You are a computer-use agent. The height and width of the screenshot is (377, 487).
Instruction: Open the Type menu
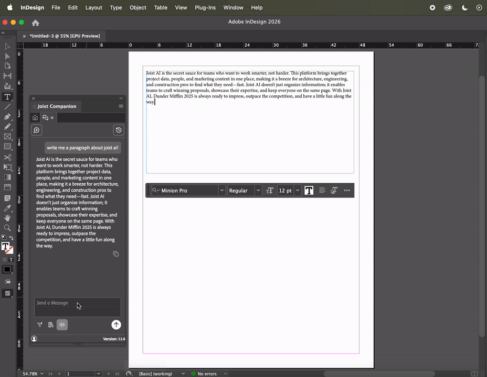(x=116, y=7)
